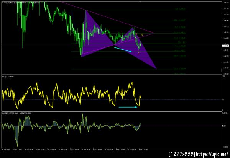This screenshot has height=158, width=230.
Task: Click price axis value 1142.93
Action: tap(225, 50)
